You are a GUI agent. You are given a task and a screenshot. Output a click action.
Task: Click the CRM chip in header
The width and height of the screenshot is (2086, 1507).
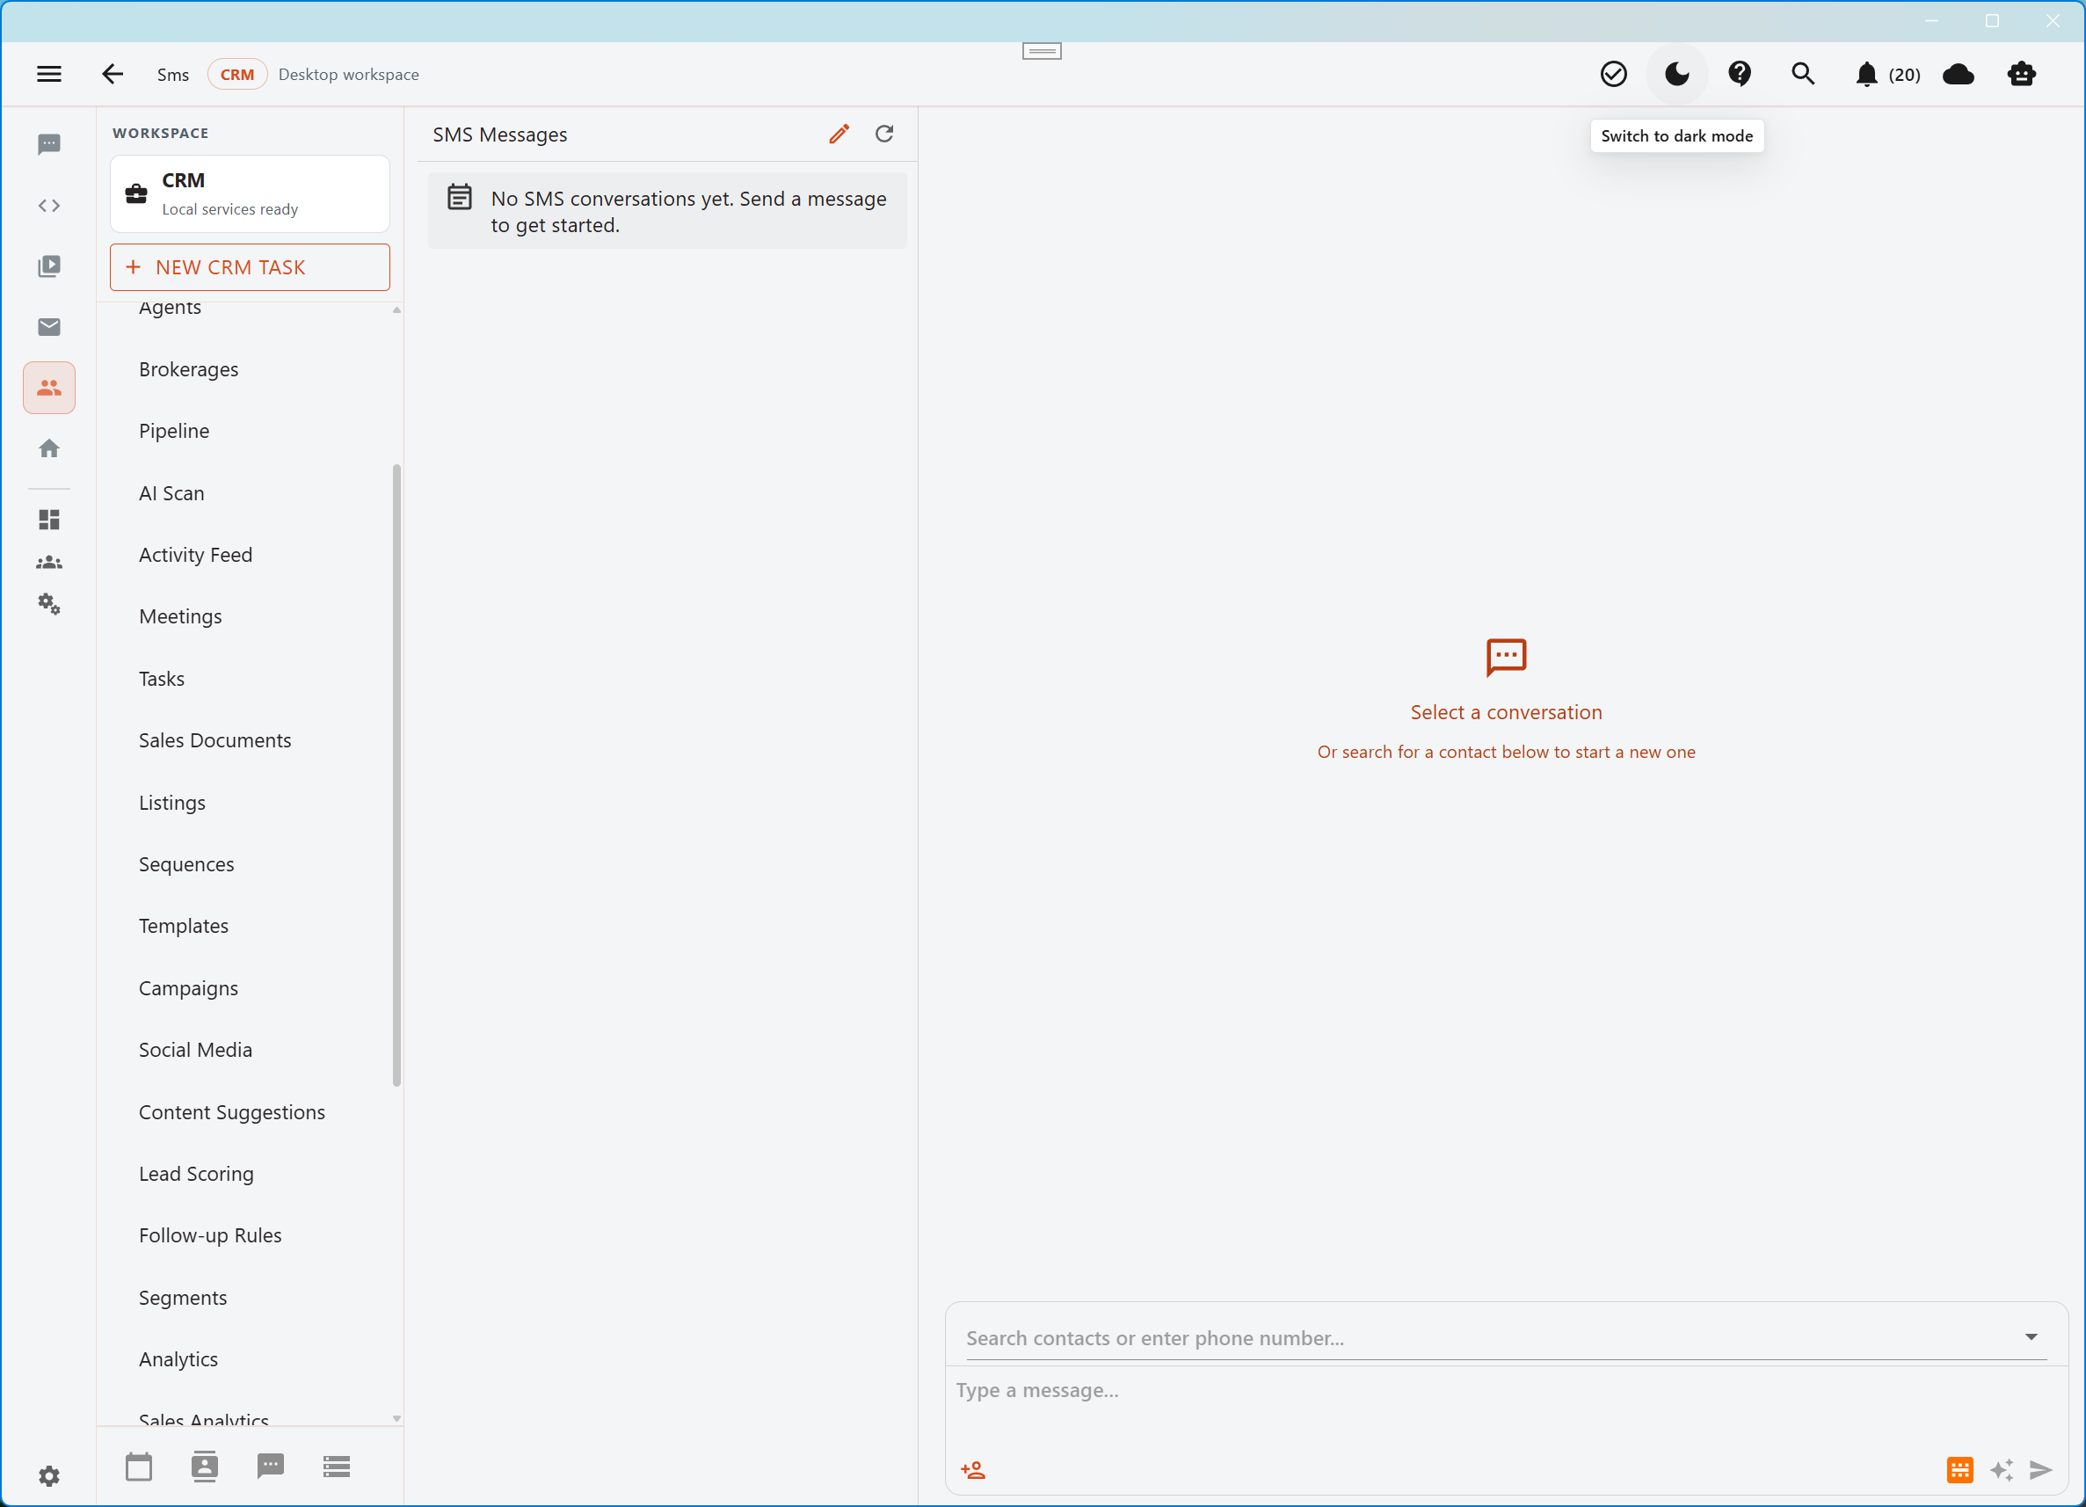(237, 75)
